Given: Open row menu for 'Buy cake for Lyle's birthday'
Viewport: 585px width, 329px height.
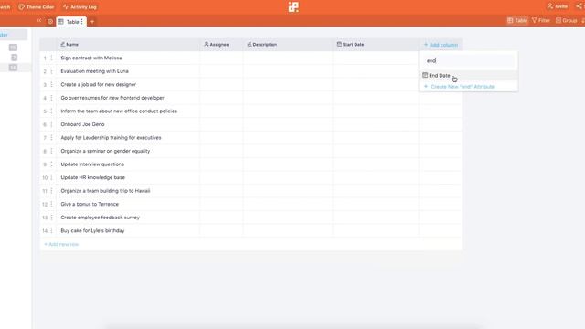Looking at the screenshot, I should (x=51, y=231).
